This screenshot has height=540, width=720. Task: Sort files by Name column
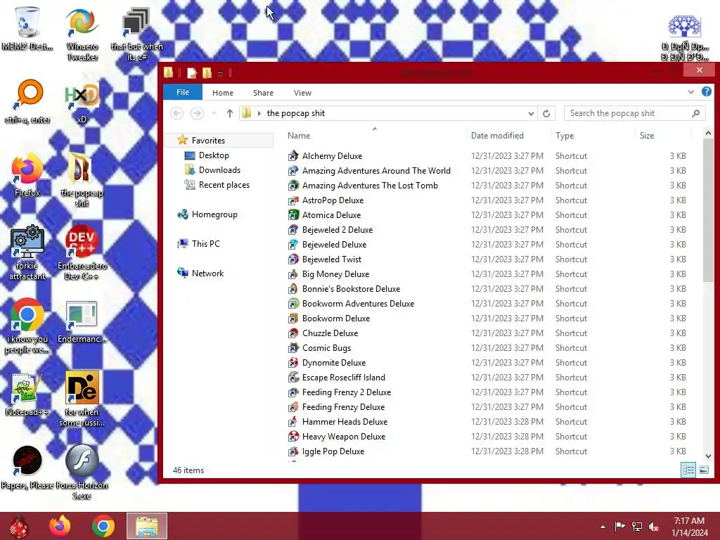click(x=374, y=136)
